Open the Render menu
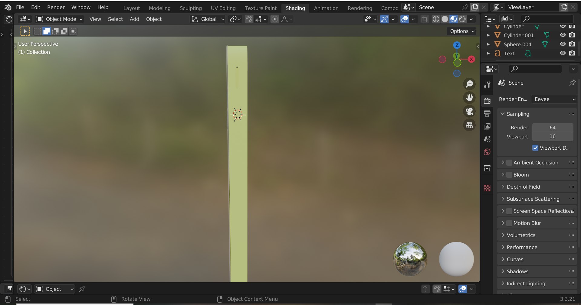Screen dimensions: 581x305 (x=56, y=7)
